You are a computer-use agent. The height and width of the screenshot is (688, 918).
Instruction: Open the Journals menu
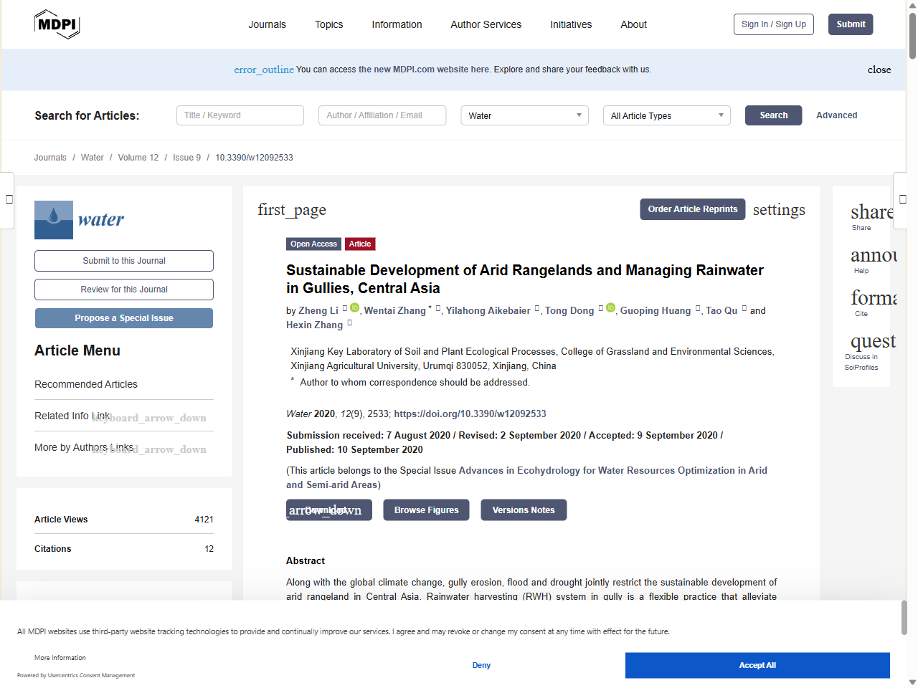pyautogui.click(x=267, y=24)
